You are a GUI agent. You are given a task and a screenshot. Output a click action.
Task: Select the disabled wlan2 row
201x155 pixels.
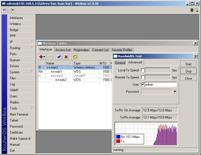[75, 76]
